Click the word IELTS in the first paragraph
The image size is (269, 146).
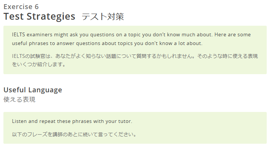pyautogui.click(x=19, y=35)
